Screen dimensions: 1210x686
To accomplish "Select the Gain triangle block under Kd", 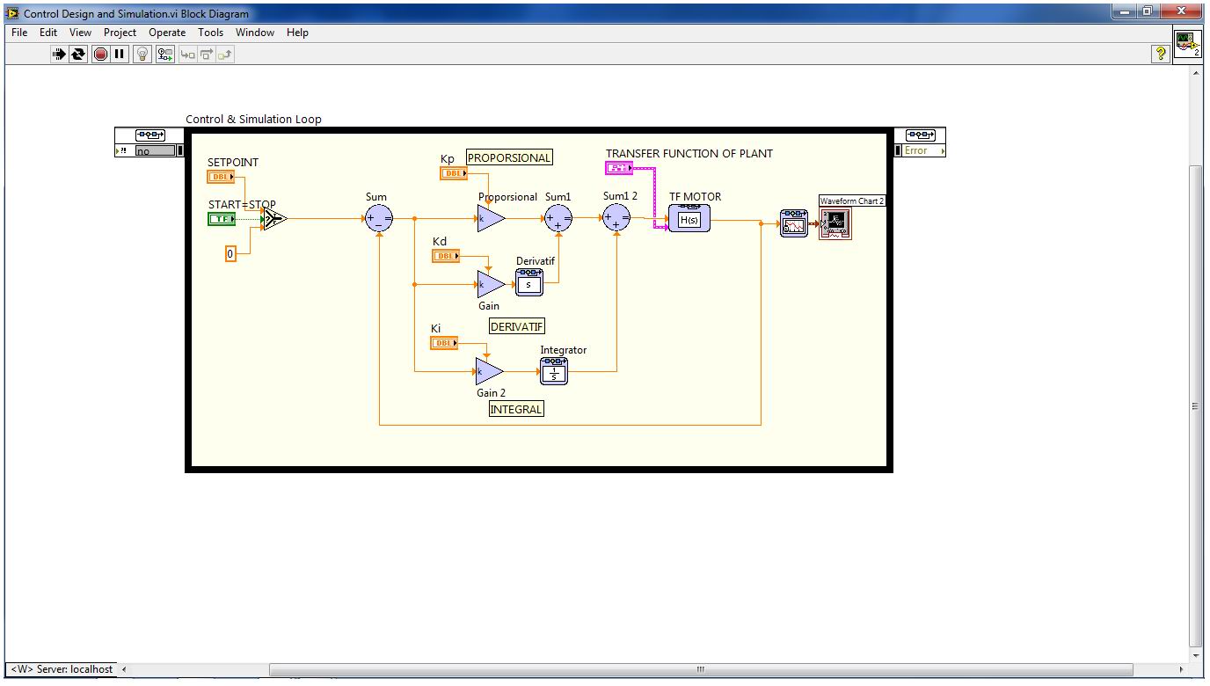I will click(x=490, y=284).
